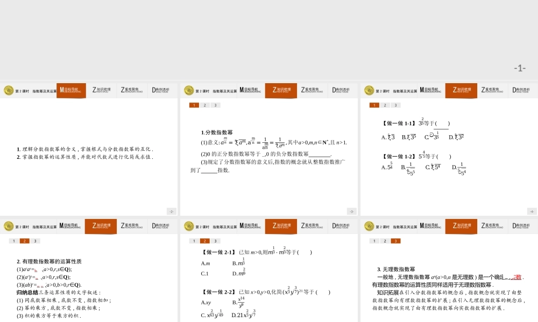Screen dimensions: 538x322
Task: Toggle page indicator 1 on the top-middle slide
Action: [194, 105]
